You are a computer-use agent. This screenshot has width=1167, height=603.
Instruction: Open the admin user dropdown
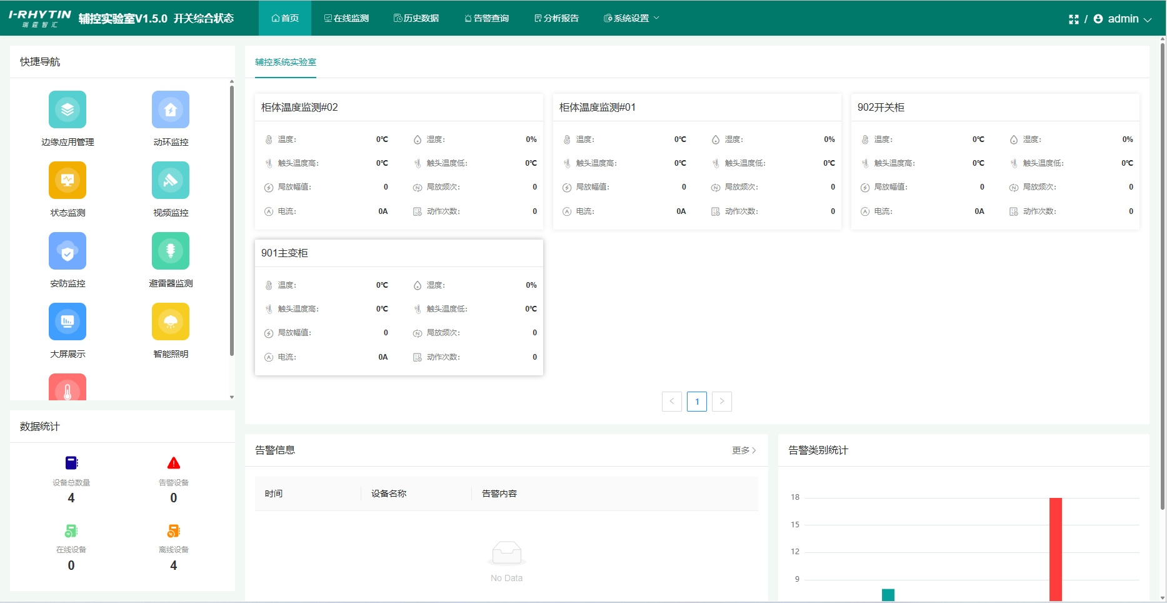point(1123,19)
